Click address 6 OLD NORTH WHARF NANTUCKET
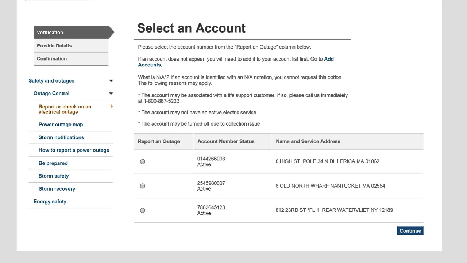467x263 pixels. click(x=330, y=186)
